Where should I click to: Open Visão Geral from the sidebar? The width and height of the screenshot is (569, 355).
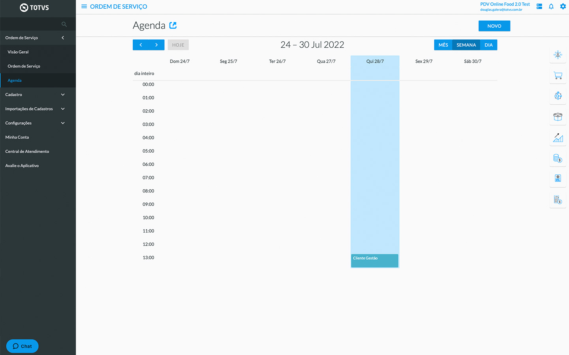point(18,52)
